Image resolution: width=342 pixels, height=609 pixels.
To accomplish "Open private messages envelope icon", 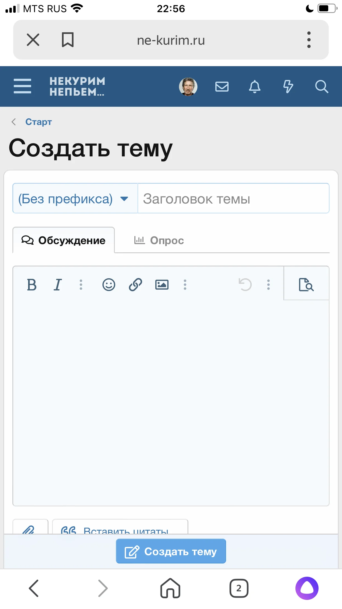I will (x=222, y=87).
